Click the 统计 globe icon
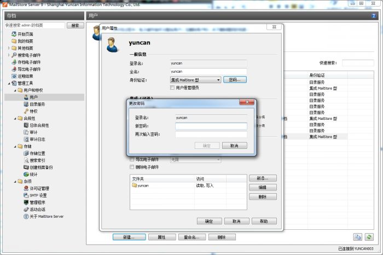Image resolution: width=383 pixels, height=255 pixels. 26,175
